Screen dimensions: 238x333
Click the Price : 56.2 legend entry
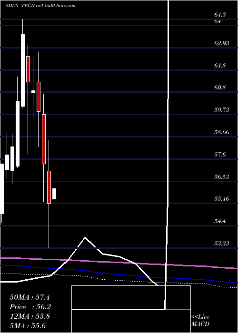click(x=30, y=307)
